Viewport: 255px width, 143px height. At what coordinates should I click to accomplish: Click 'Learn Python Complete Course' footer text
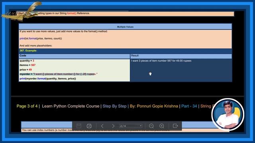pyautogui.click(x=71, y=106)
